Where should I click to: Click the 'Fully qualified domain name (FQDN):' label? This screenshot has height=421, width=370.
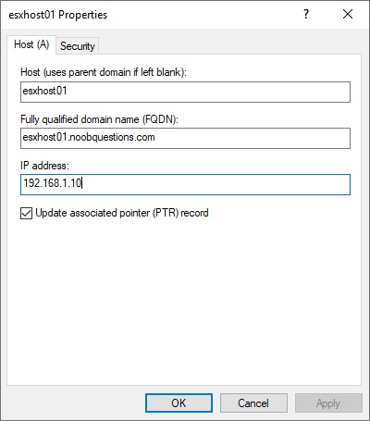point(99,119)
